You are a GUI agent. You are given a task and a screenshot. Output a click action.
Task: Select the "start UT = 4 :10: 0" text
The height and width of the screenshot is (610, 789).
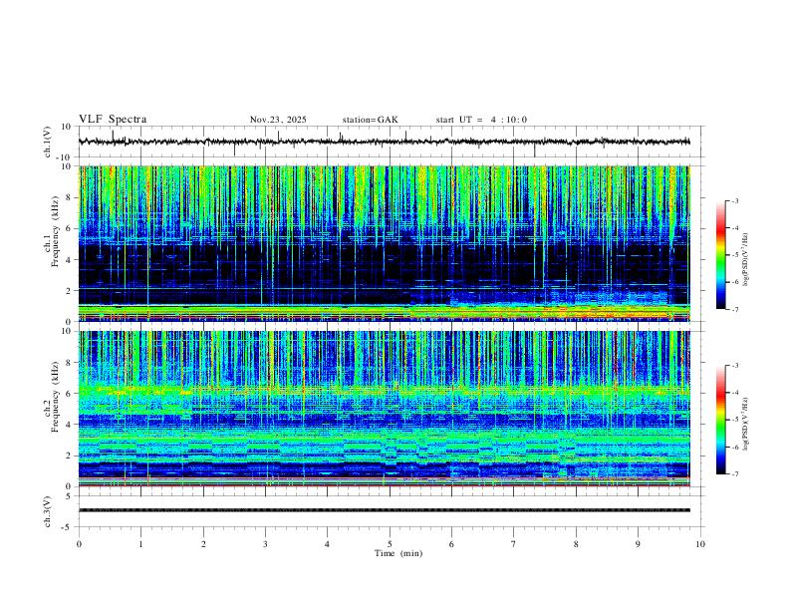[x=481, y=120]
